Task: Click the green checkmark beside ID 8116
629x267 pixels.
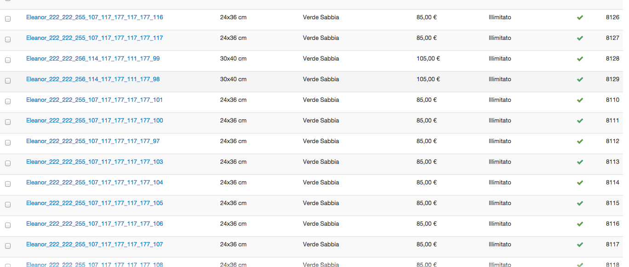Action: (x=580, y=224)
